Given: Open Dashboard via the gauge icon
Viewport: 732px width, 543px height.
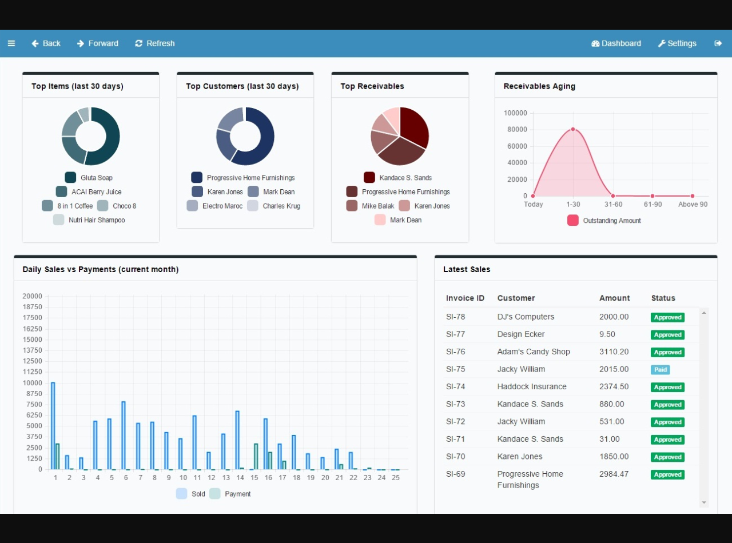Looking at the screenshot, I should (x=595, y=43).
